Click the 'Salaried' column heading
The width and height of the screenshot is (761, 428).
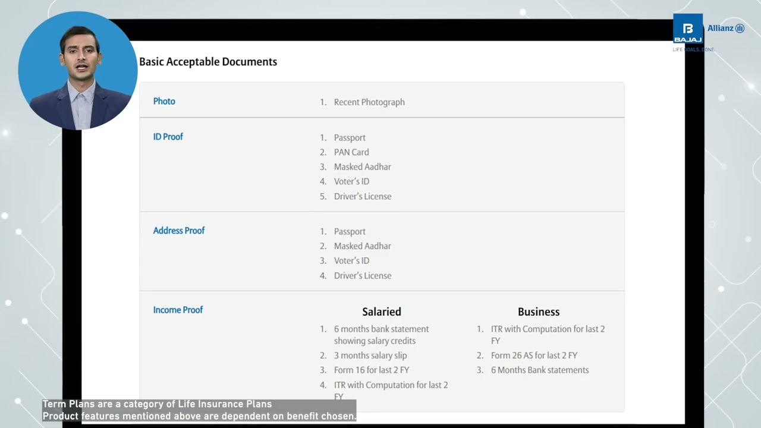click(382, 311)
